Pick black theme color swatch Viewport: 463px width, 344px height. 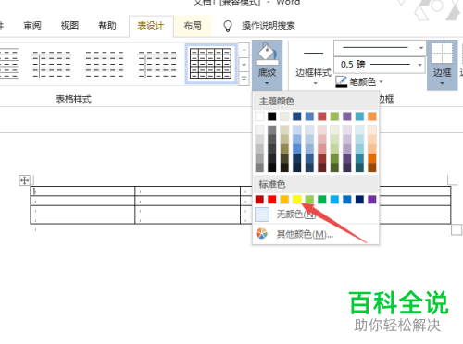point(272,117)
